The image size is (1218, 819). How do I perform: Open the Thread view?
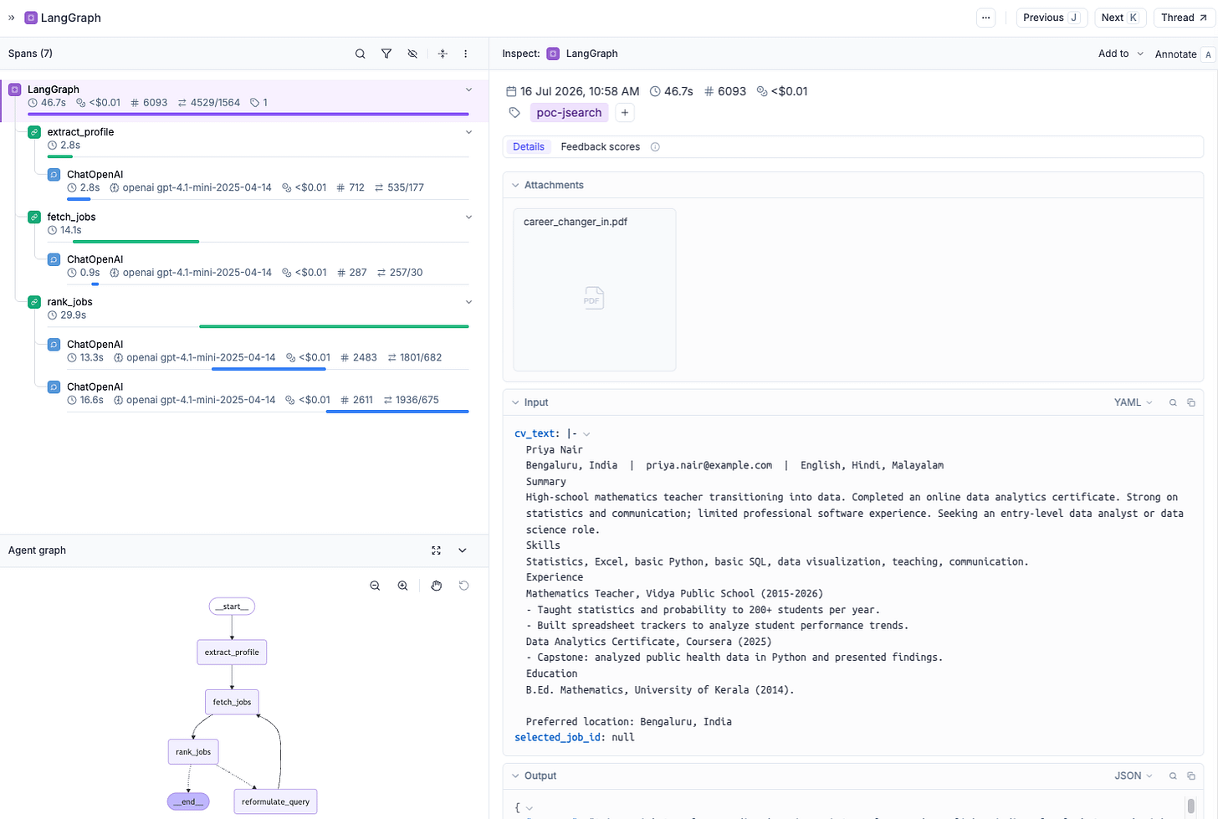(x=1184, y=18)
